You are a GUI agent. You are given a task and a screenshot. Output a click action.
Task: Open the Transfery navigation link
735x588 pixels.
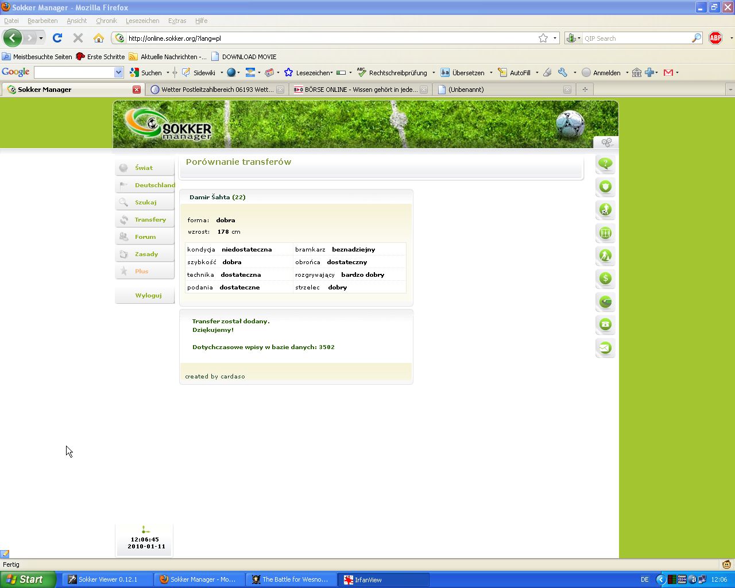(x=150, y=219)
